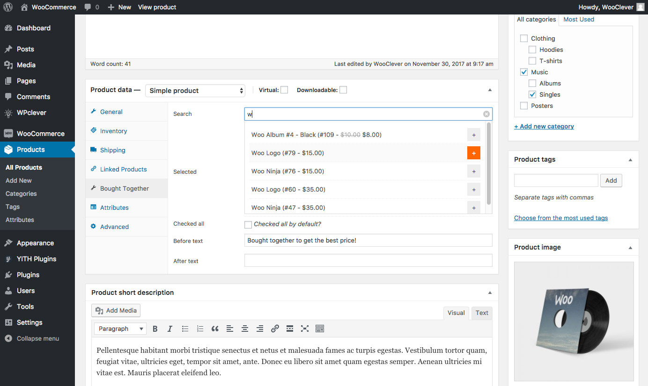Click the After text input field
This screenshot has height=386, width=648.
click(368, 261)
